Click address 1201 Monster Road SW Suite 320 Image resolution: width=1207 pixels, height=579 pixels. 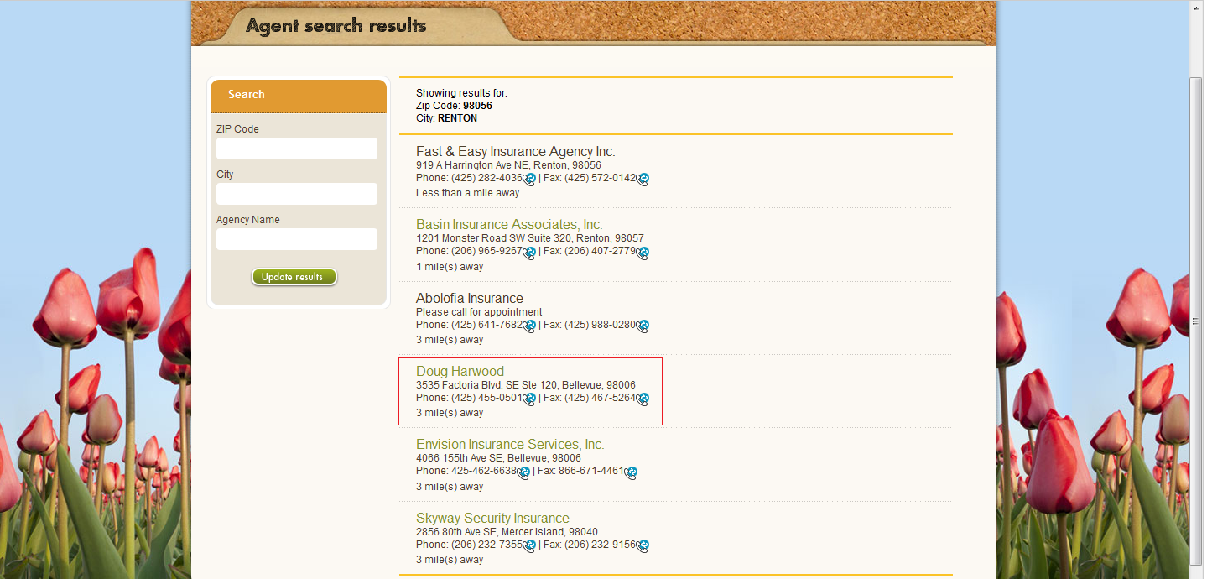530,238
